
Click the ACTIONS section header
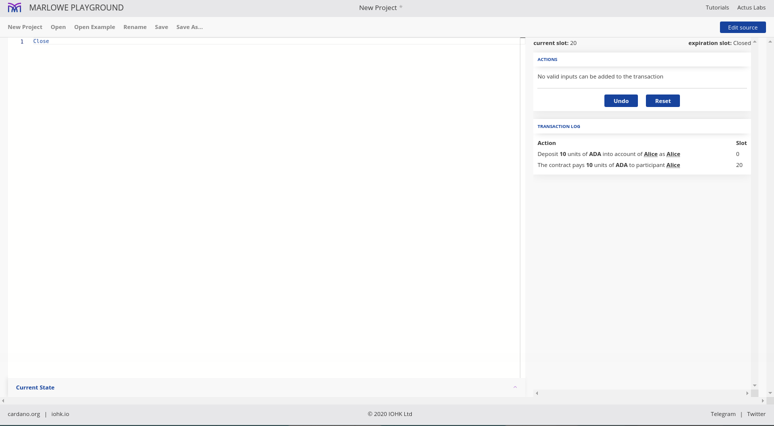pyautogui.click(x=547, y=59)
